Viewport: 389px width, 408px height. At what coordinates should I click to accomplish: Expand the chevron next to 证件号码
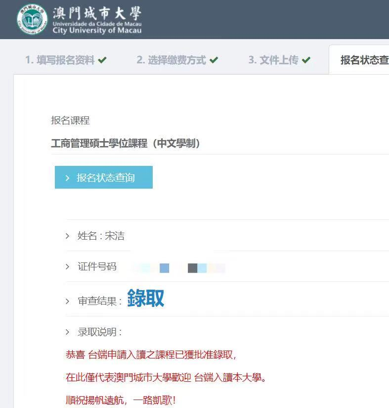click(68, 267)
